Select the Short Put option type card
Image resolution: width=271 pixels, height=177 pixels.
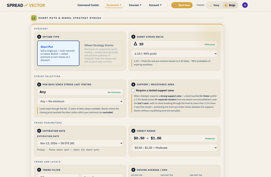(58, 53)
